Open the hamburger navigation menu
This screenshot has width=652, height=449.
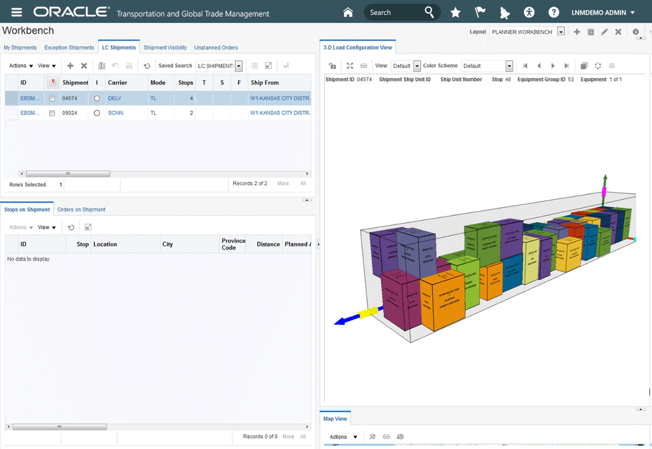pyautogui.click(x=17, y=13)
